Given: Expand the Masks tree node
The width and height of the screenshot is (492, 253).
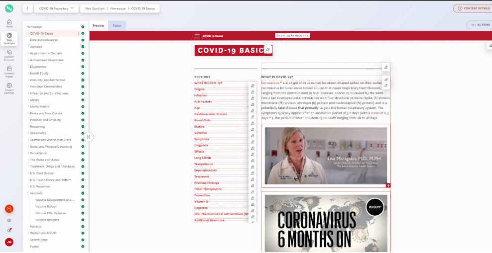Looking at the screenshot, I should [x=28, y=100].
